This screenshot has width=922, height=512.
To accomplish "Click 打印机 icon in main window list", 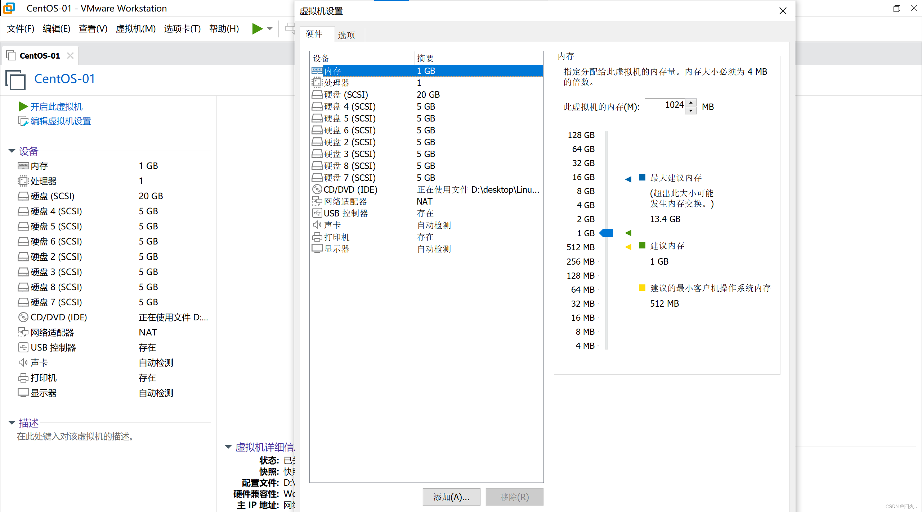I will click(23, 378).
